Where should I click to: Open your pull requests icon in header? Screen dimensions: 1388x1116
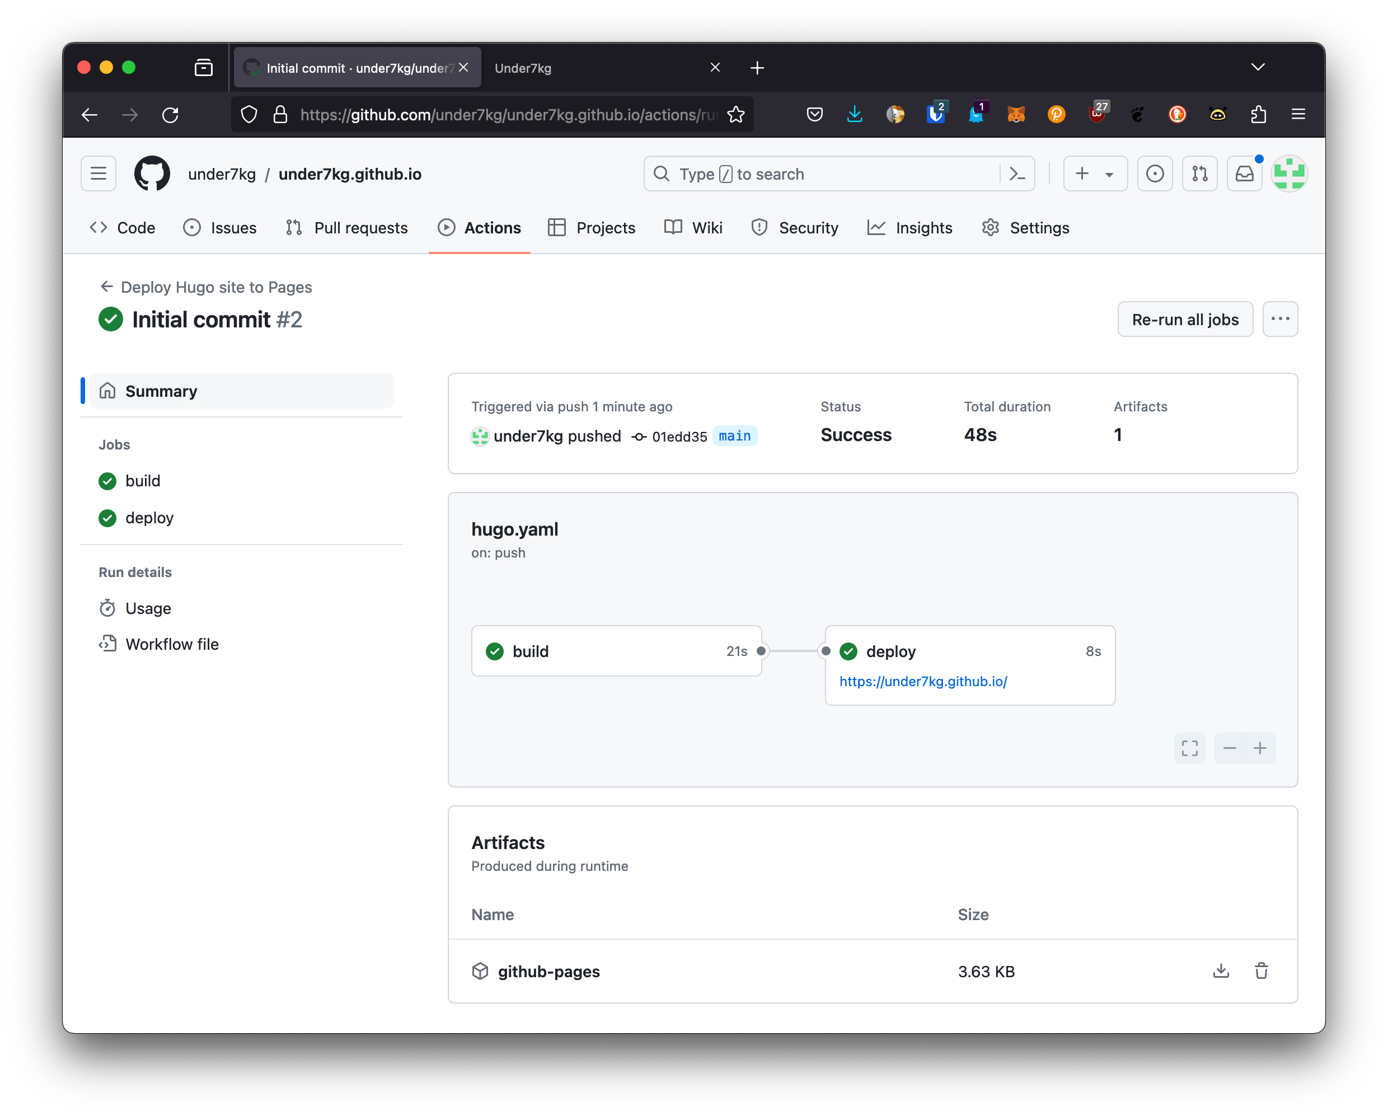pos(1199,174)
